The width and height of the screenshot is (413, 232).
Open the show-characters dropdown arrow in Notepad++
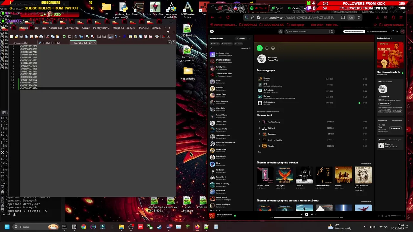(x=120, y=37)
